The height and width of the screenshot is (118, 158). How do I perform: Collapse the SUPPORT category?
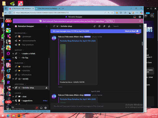(x=19, y=50)
